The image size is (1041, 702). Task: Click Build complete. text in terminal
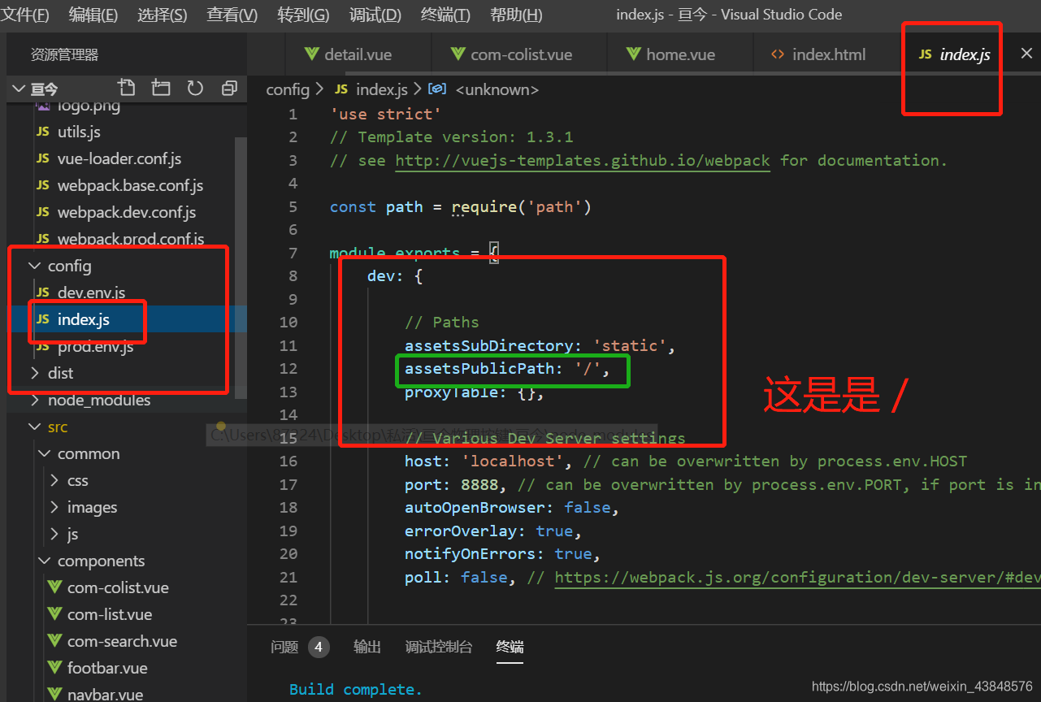point(356,690)
